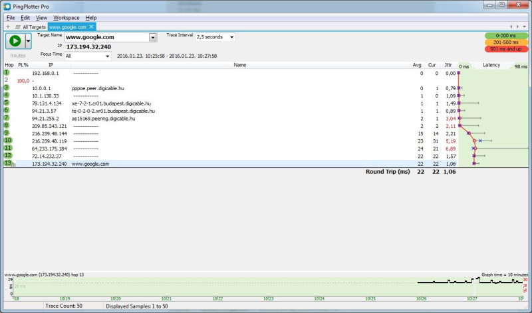Click final hop www.google.com name
This screenshot has height=313, width=532.
pos(90,164)
